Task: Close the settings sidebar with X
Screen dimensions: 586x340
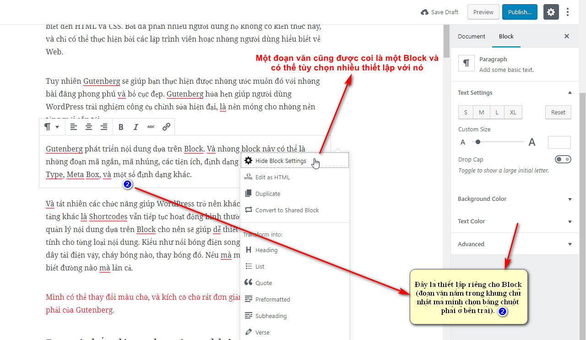Action: point(567,36)
